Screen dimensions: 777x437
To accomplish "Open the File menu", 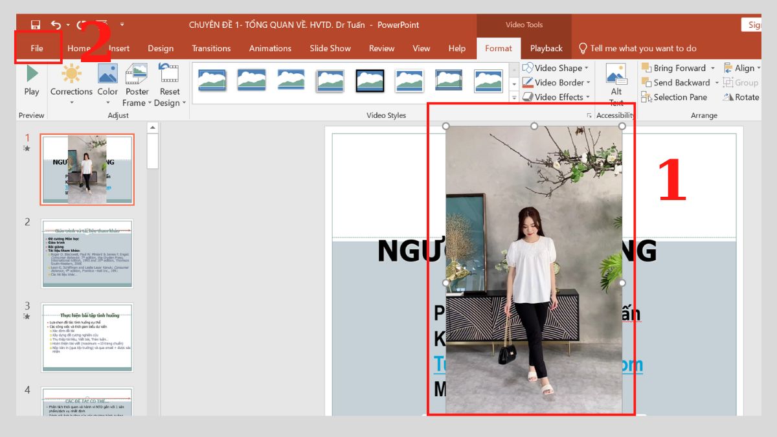I will pos(38,48).
